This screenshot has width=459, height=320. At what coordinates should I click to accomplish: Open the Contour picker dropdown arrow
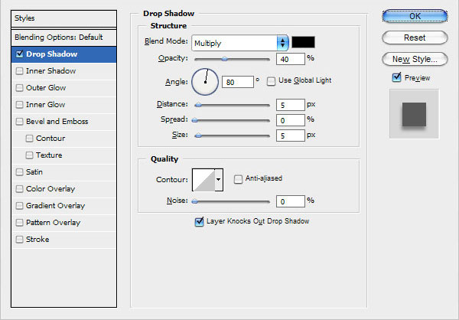(x=219, y=180)
